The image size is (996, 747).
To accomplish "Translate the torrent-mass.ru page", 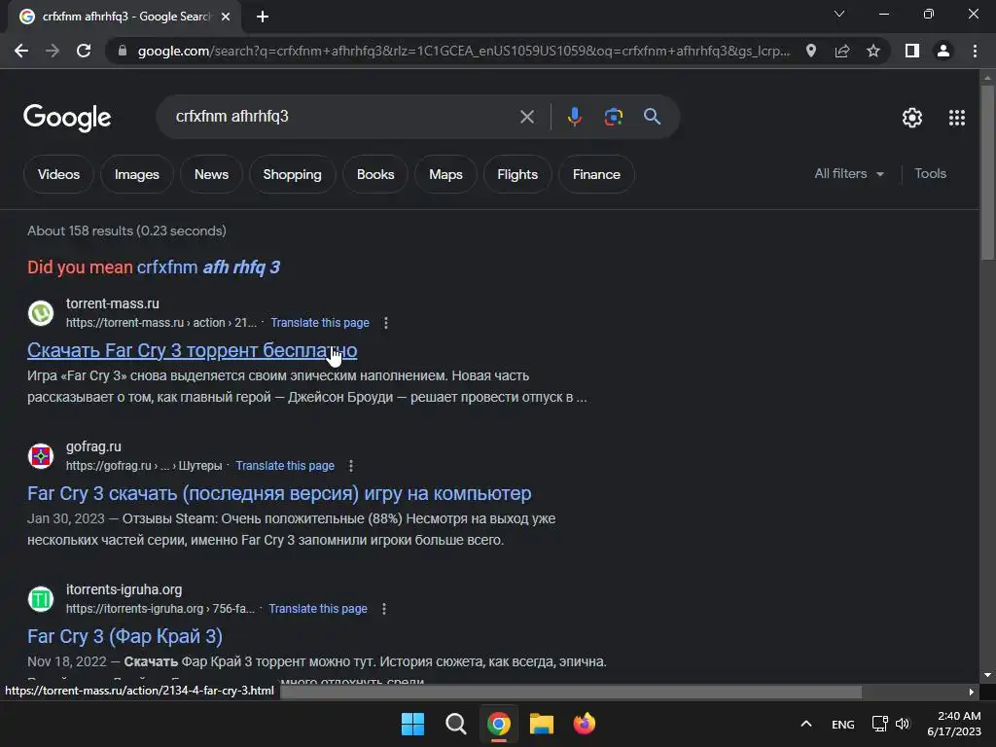I will (x=319, y=323).
